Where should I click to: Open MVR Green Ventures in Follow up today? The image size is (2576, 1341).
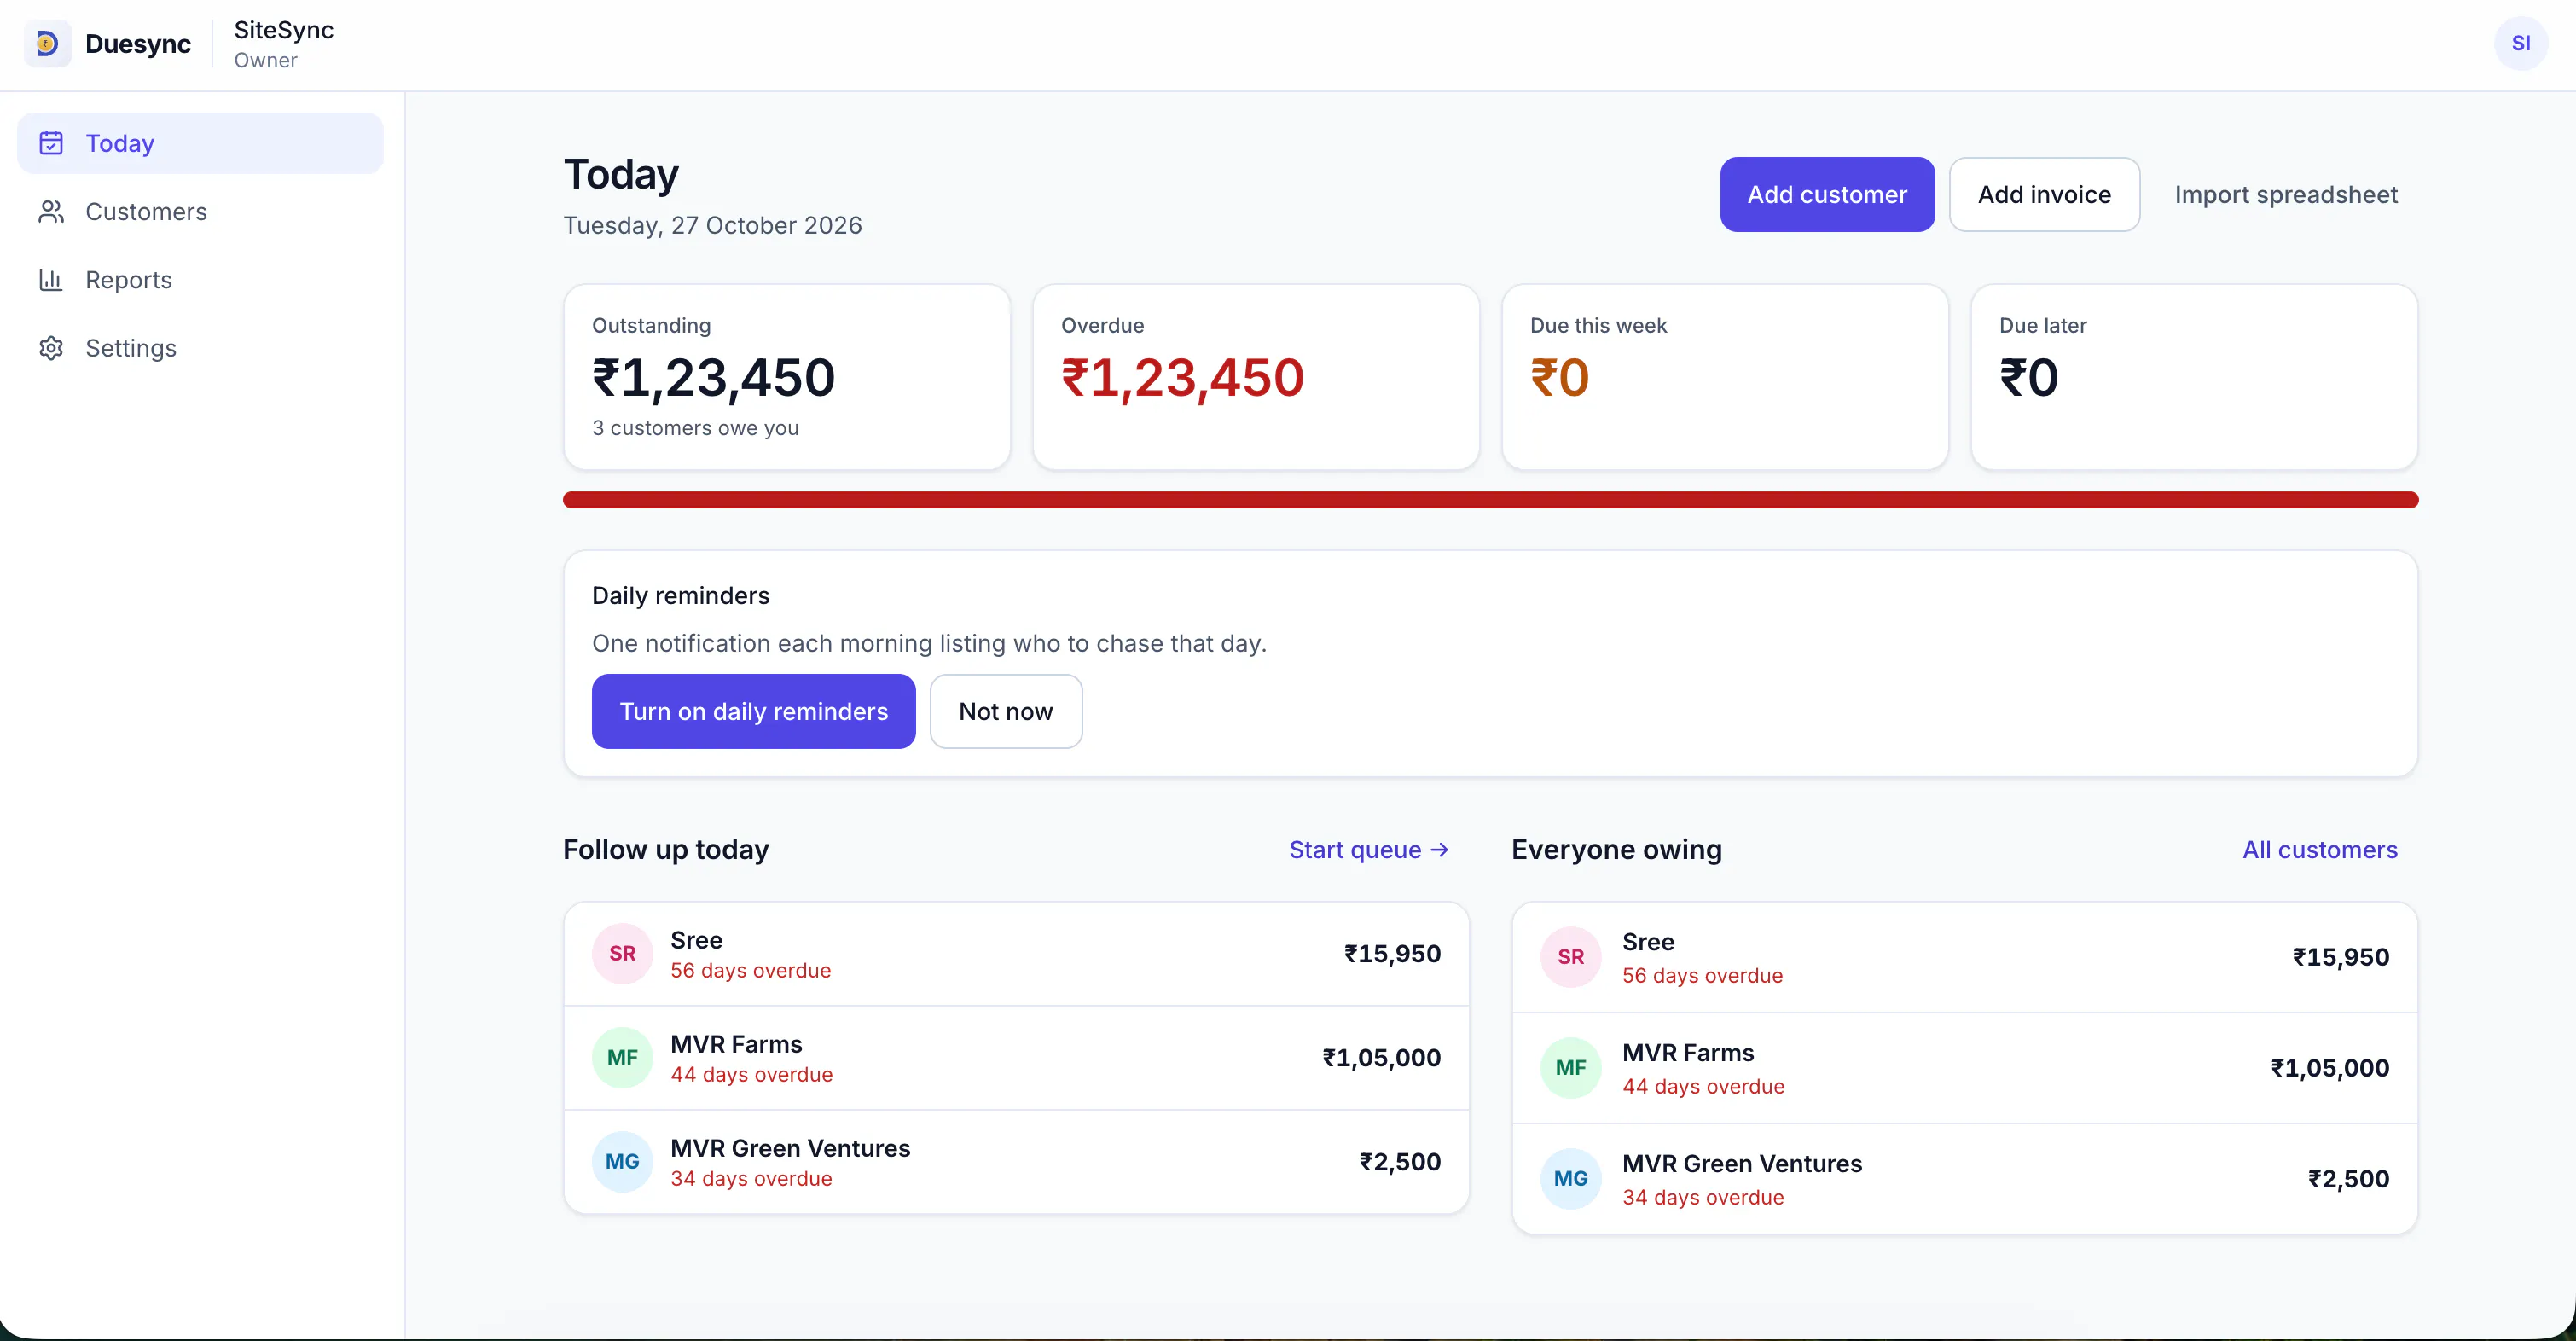click(790, 1148)
